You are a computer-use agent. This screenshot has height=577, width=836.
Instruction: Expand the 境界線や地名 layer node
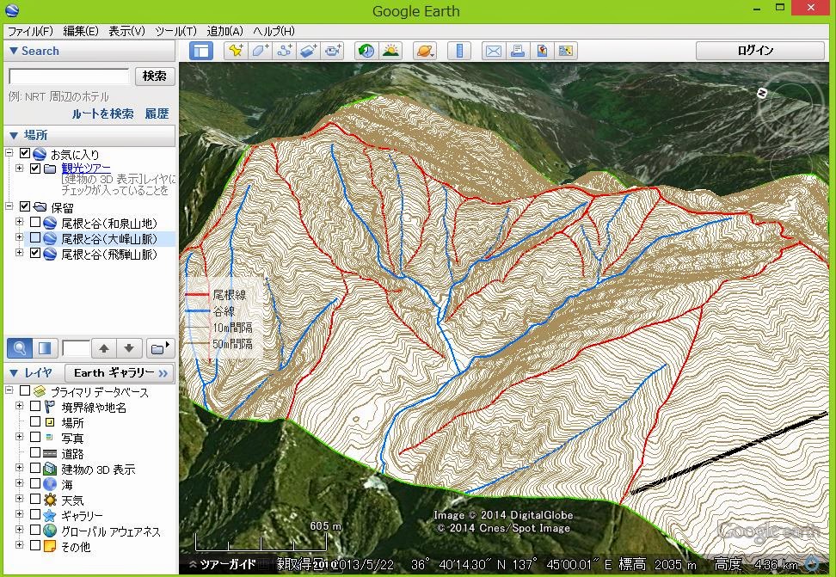point(20,406)
